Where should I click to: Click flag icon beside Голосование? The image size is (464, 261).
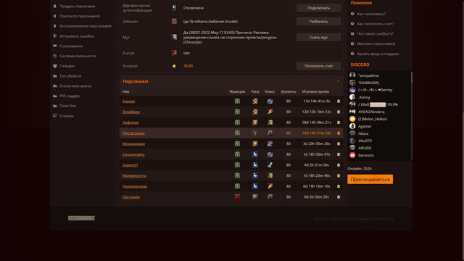[x=55, y=46]
